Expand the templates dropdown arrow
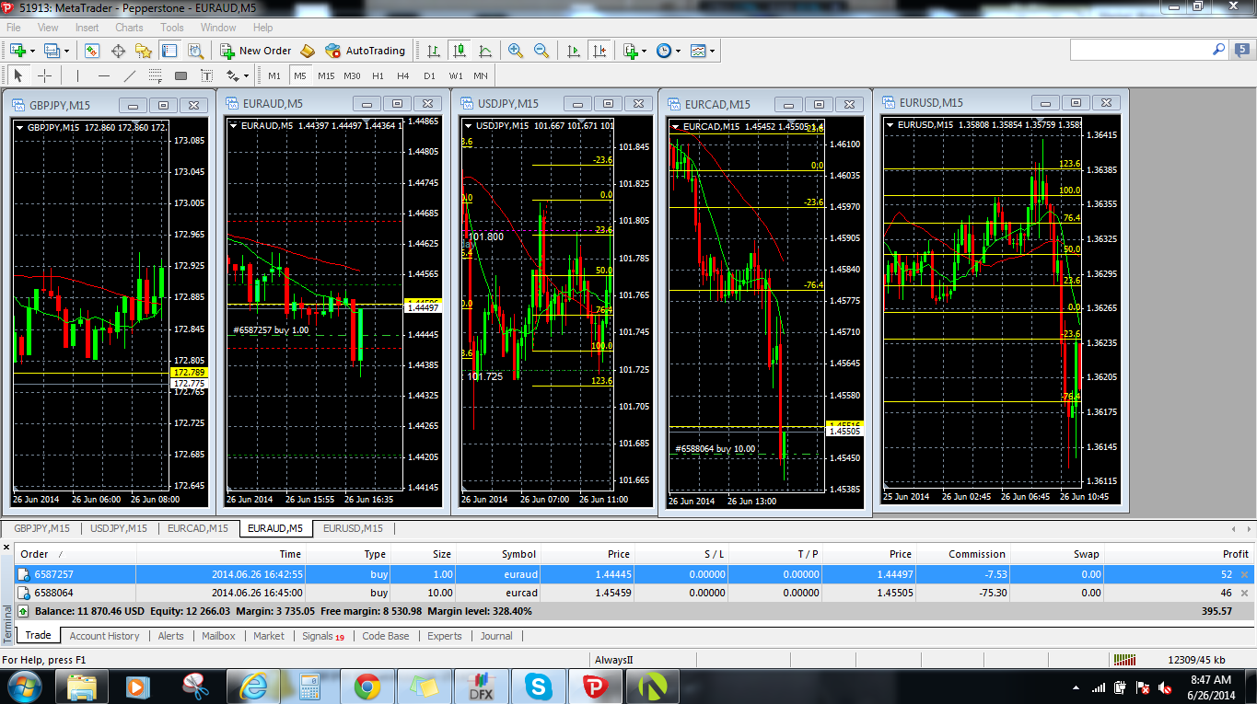 point(712,51)
